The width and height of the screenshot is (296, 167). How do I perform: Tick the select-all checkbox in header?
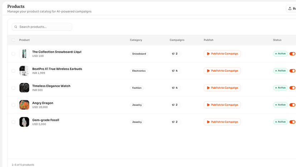13,40
